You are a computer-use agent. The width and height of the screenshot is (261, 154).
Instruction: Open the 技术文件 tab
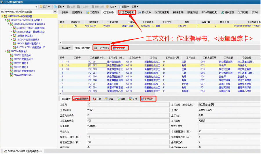pyautogui.click(x=145, y=12)
